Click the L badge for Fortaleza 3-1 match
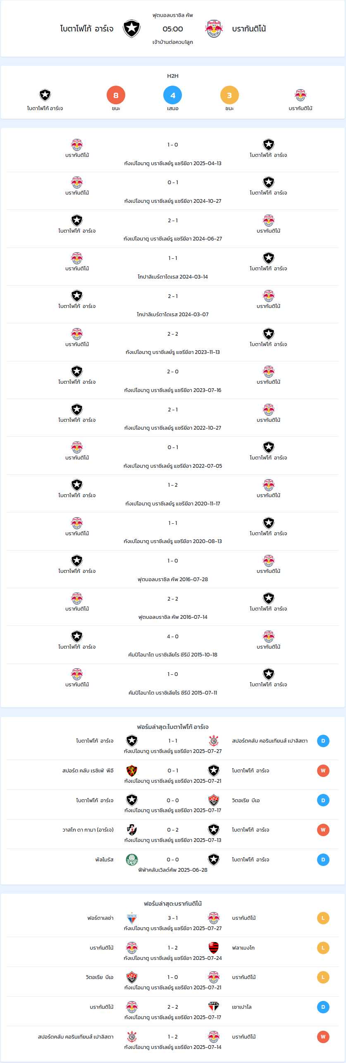The height and width of the screenshot is (1063, 346). tap(323, 918)
